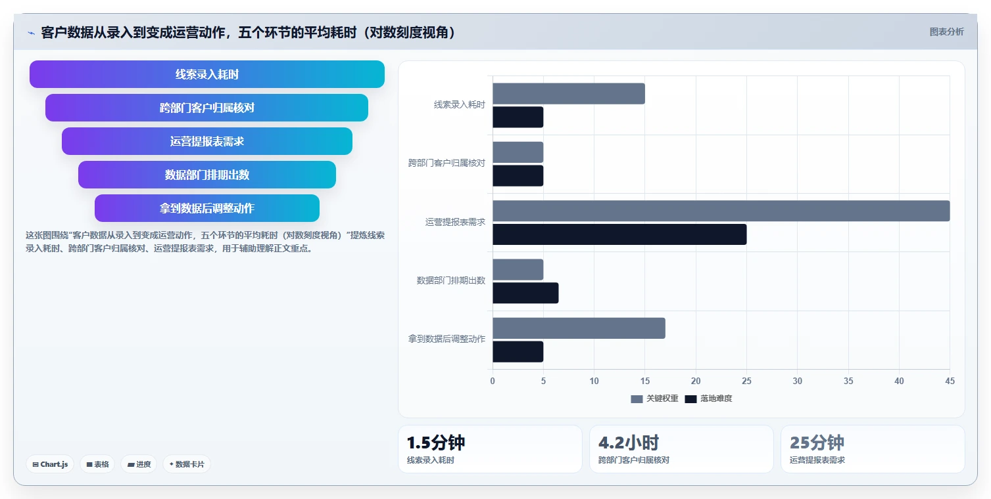
Task: Click the 关键权重 bar for 数据部门排期出数
Action: 518,270
